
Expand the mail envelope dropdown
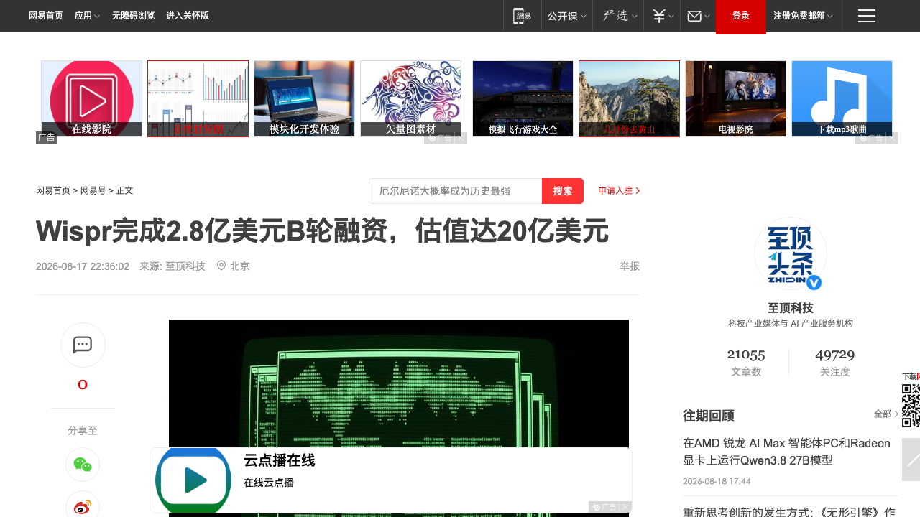pos(698,16)
